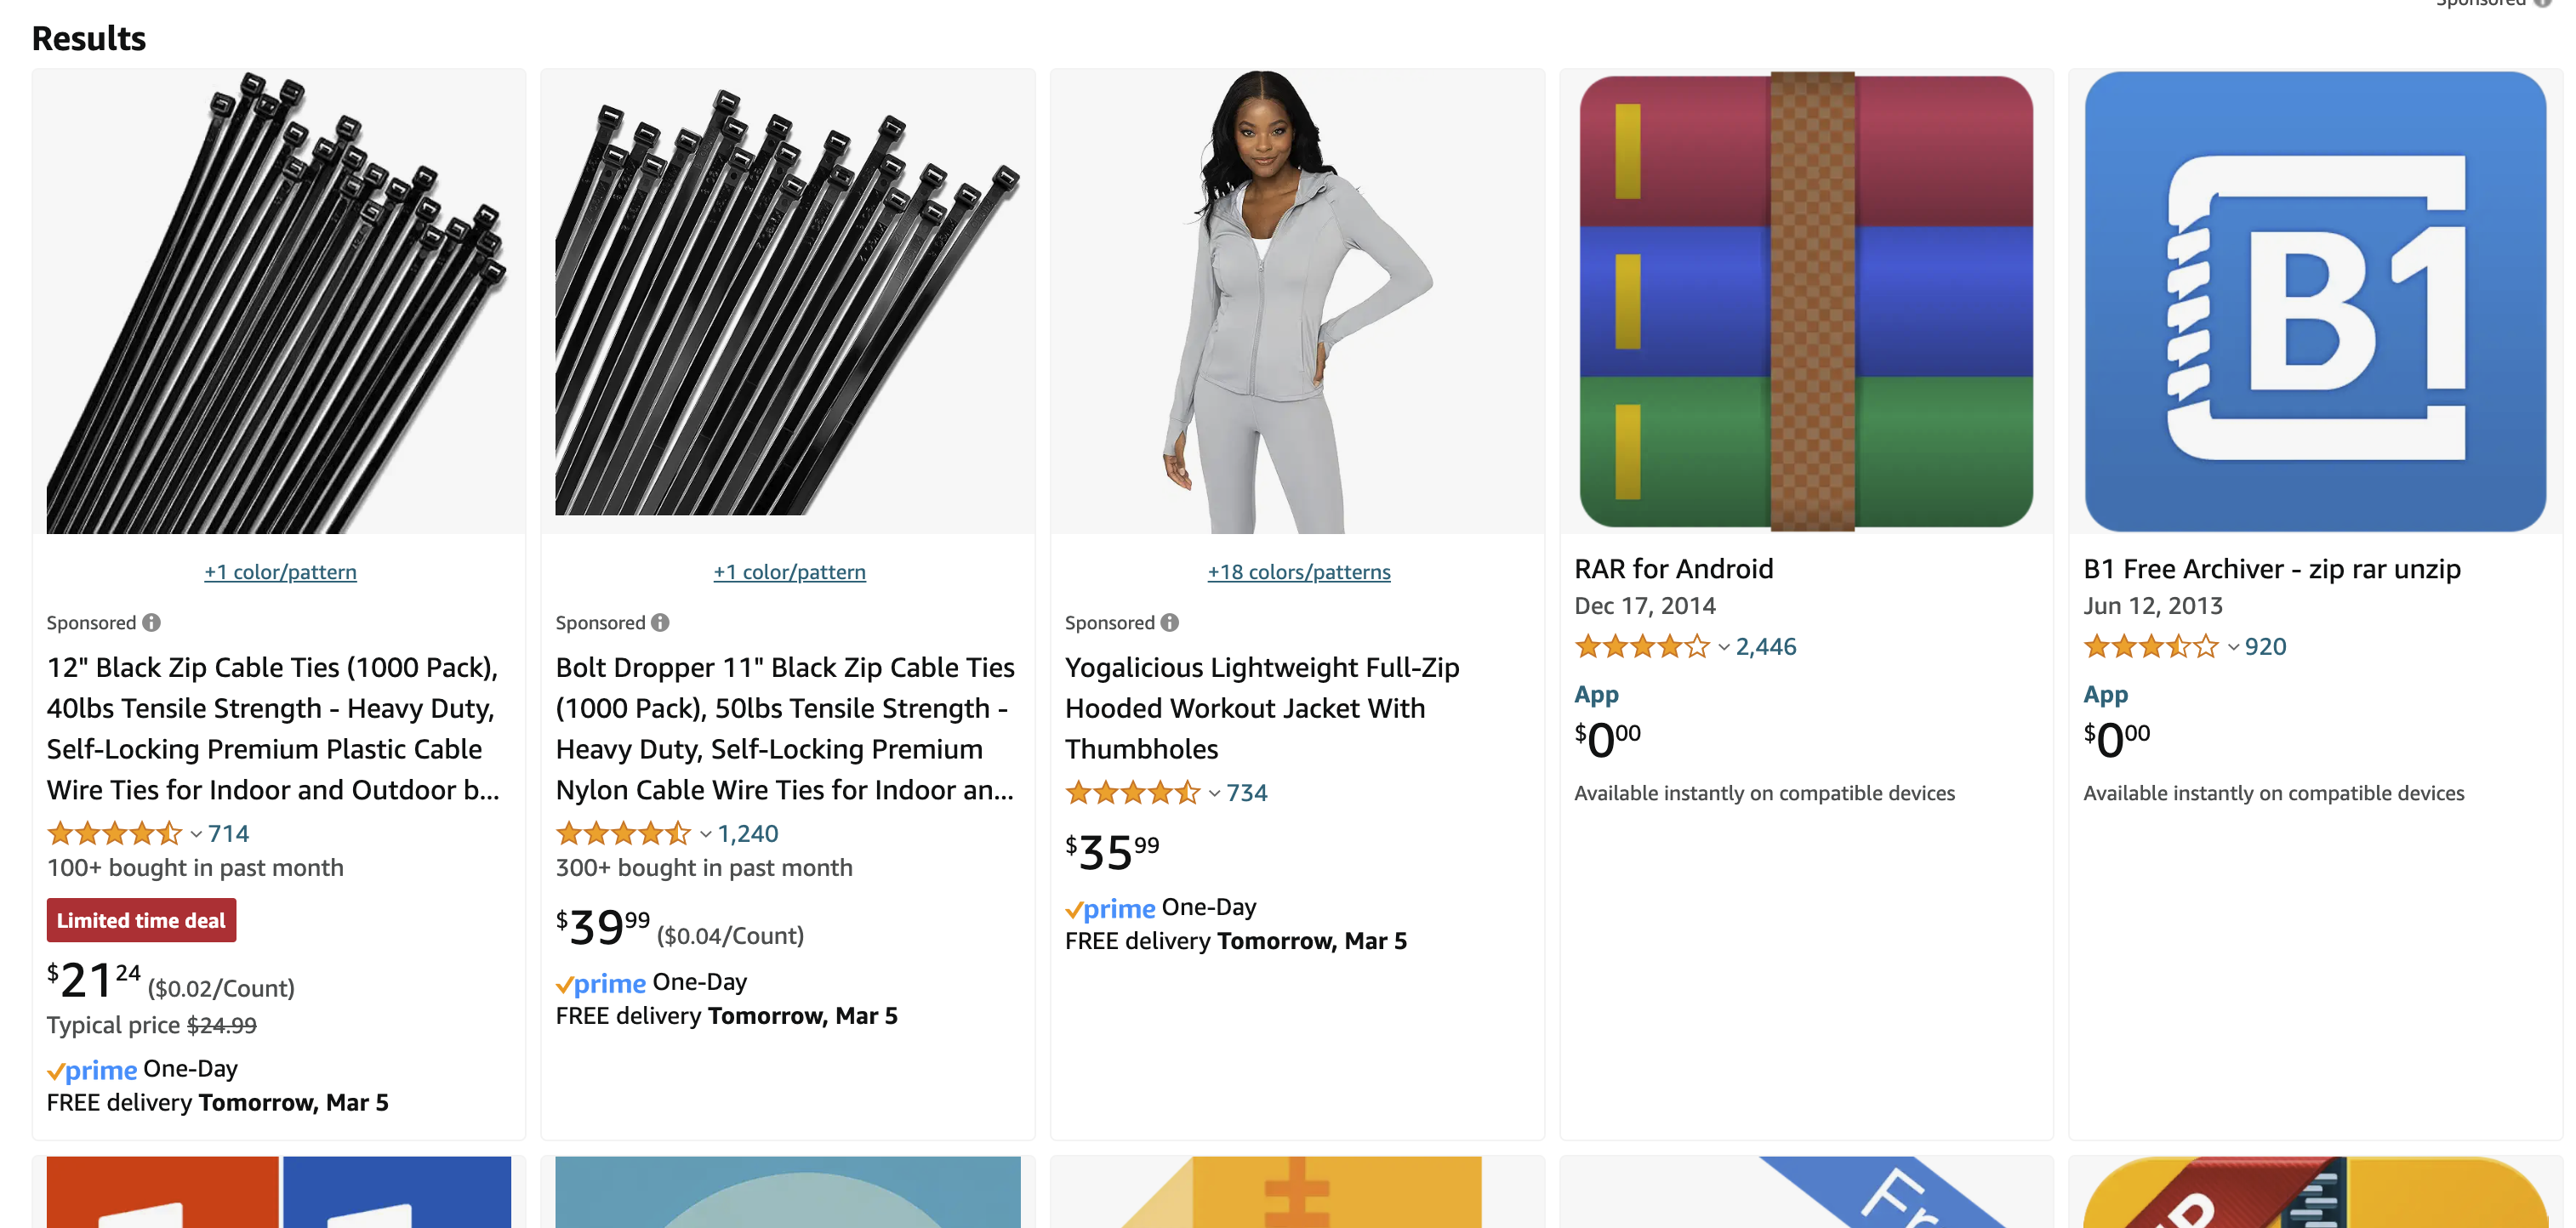This screenshot has height=1228, width=2576.
Task: Expand the rating chevron next to 920 reviews
Action: 2233,647
